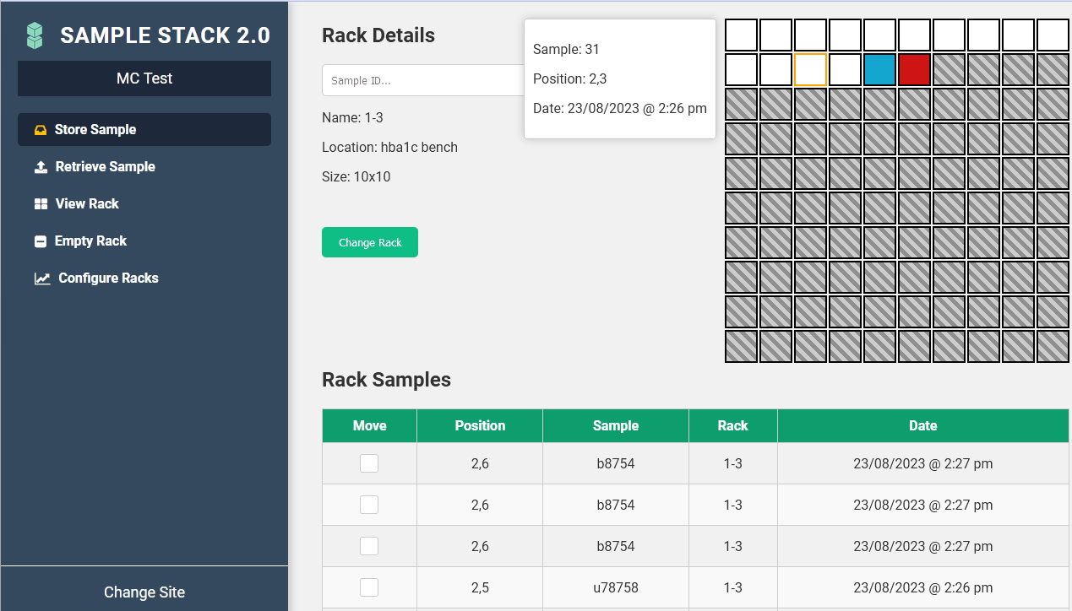The width and height of the screenshot is (1072, 611).
Task: Click the Sample Stack cube logo
Action: [x=34, y=35]
